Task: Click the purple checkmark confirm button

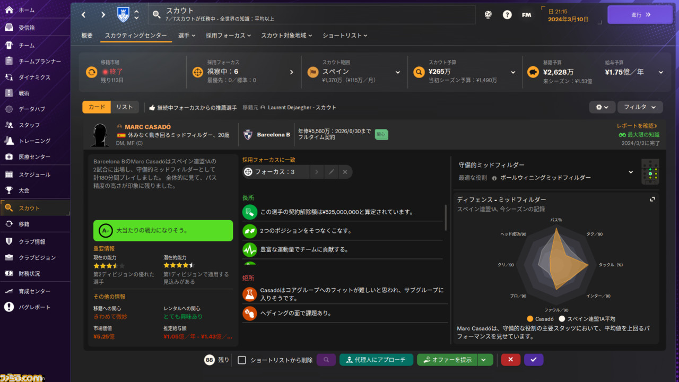Action: click(534, 360)
